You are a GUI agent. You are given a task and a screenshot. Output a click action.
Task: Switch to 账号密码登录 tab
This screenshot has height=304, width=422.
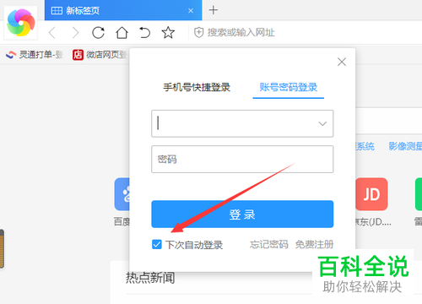pyautogui.click(x=289, y=87)
